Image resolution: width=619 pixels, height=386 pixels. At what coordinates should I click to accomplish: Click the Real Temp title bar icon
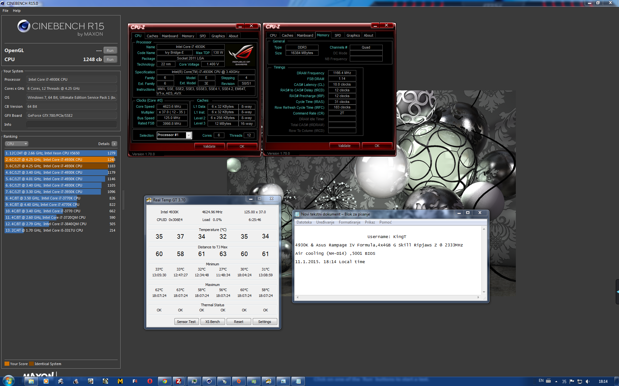[149, 200]
